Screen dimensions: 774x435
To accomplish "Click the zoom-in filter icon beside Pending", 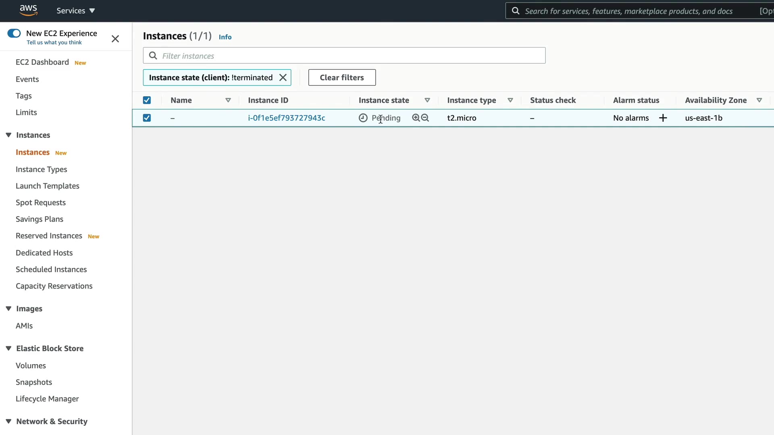I will [416, 118].
